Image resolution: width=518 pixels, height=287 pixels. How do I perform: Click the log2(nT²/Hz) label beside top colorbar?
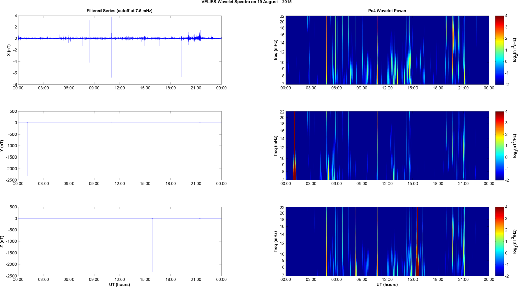click(x=515, y=50)
